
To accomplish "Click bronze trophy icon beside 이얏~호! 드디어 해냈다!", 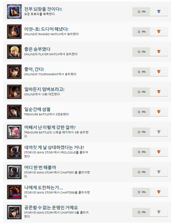I will click(x=159, y=31).
